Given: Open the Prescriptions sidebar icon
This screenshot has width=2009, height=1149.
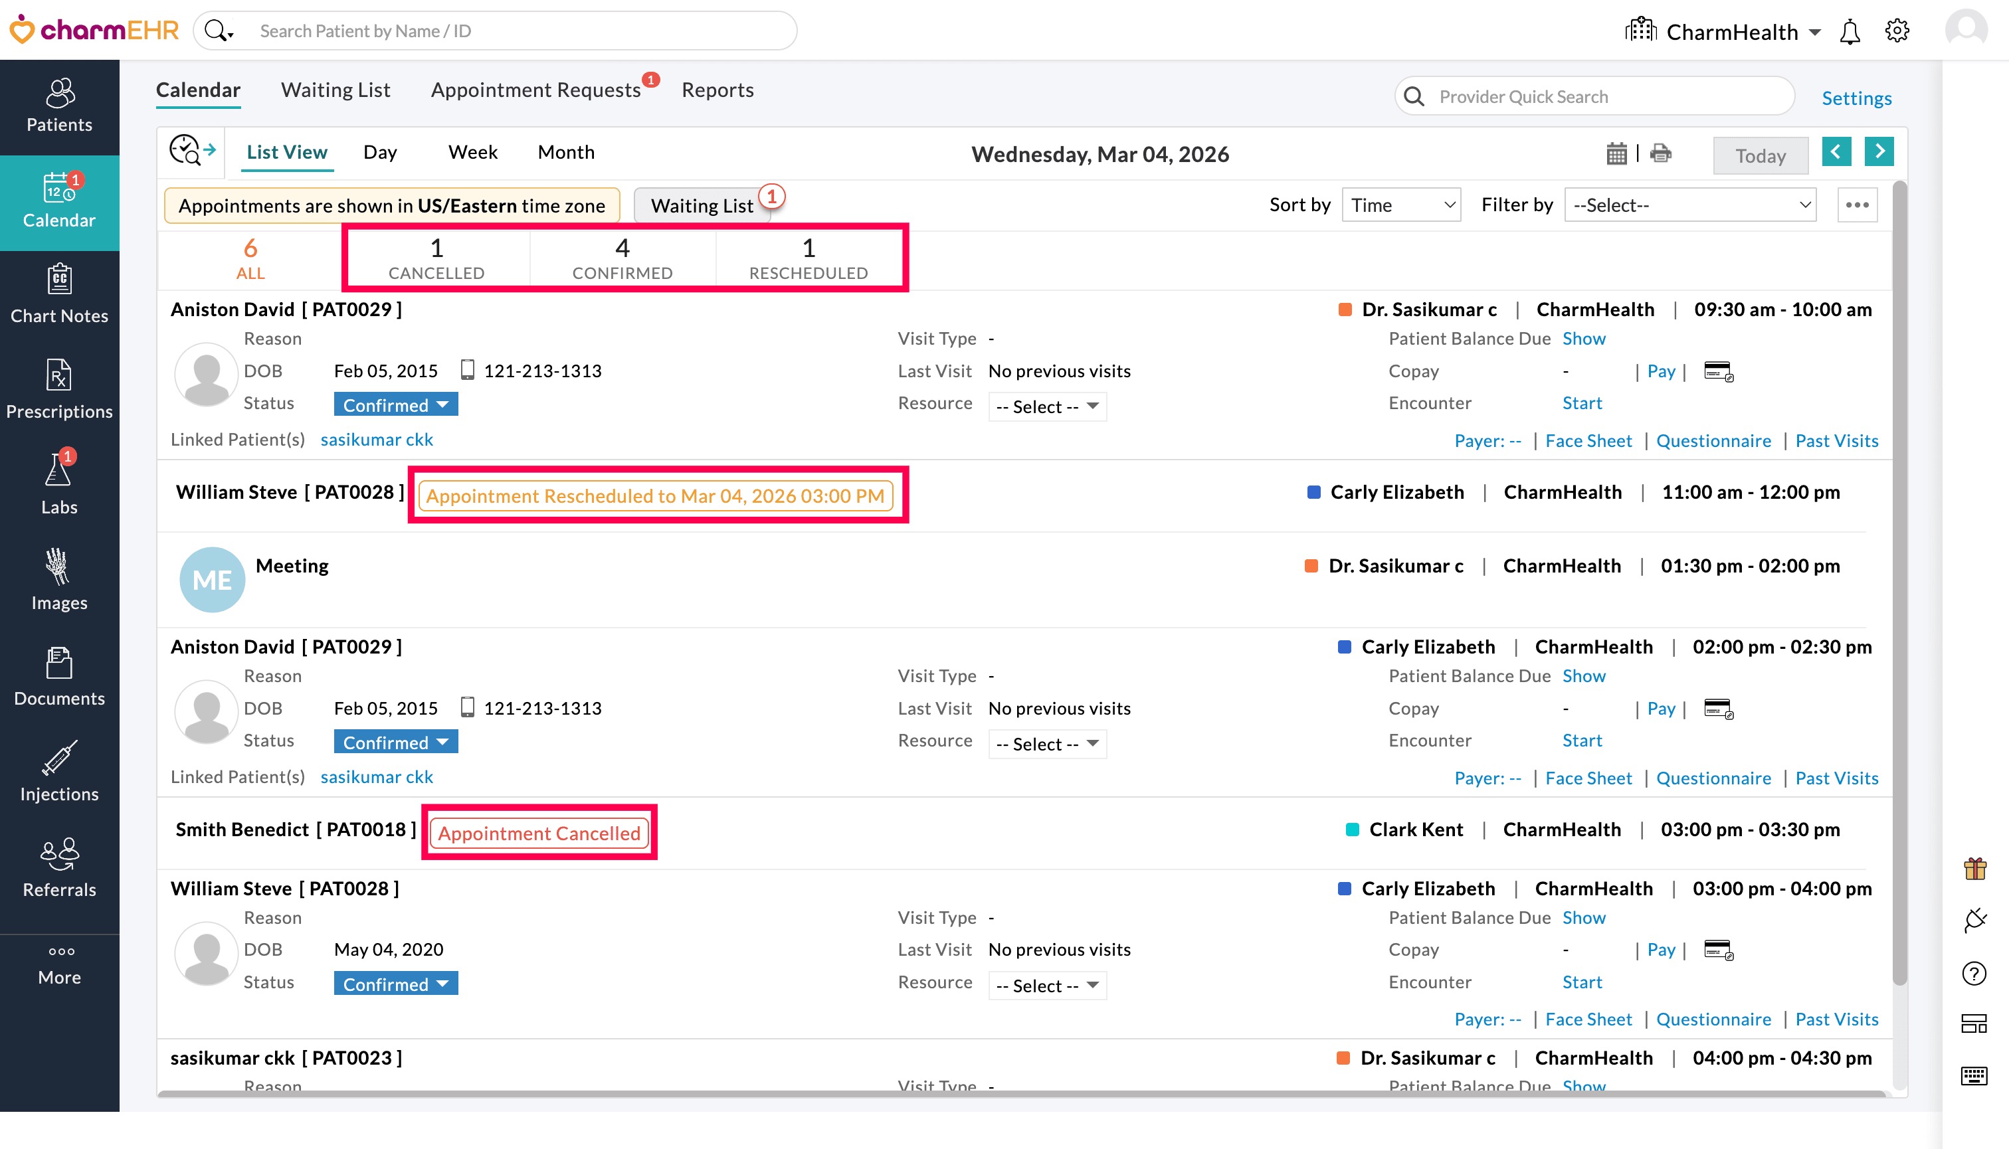Looking at the screenshot, I should (59, 389).
